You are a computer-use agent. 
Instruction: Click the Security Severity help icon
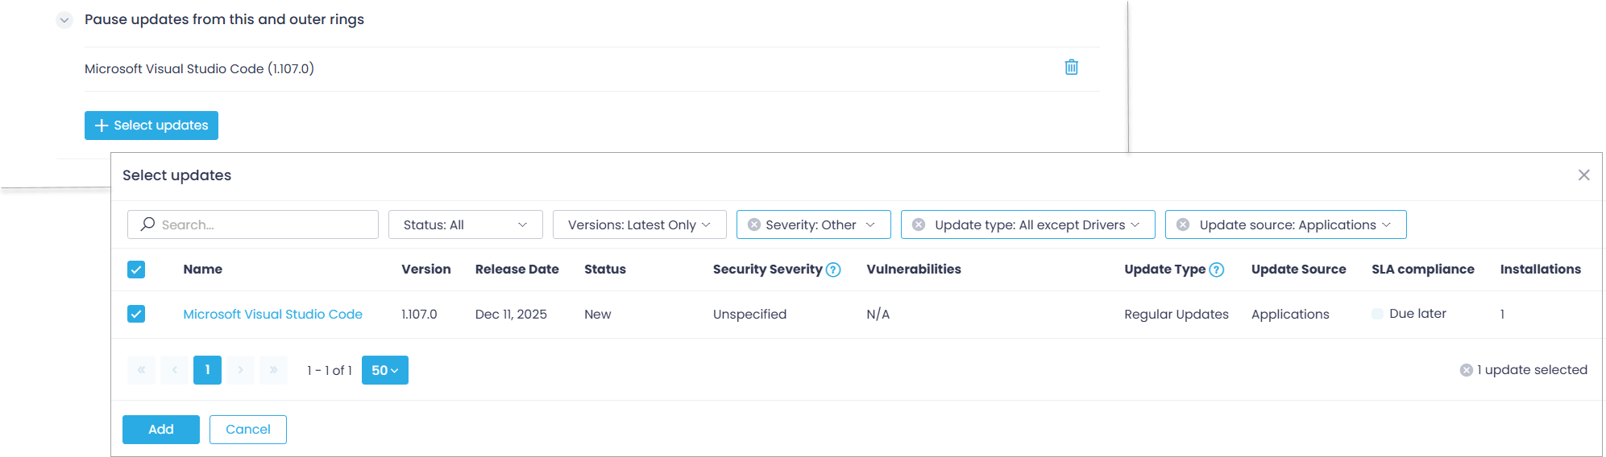point(833,270)
